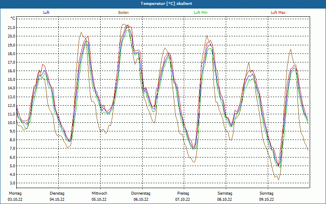Click the date 09.10.22
326x204 pixels.
[x=267, y=200]
